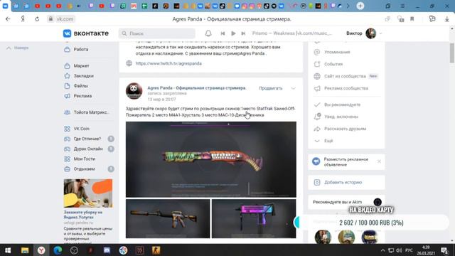Open browser downloads icon
Image resolution: width=455 pixels, height=256 pixels.
447,19
